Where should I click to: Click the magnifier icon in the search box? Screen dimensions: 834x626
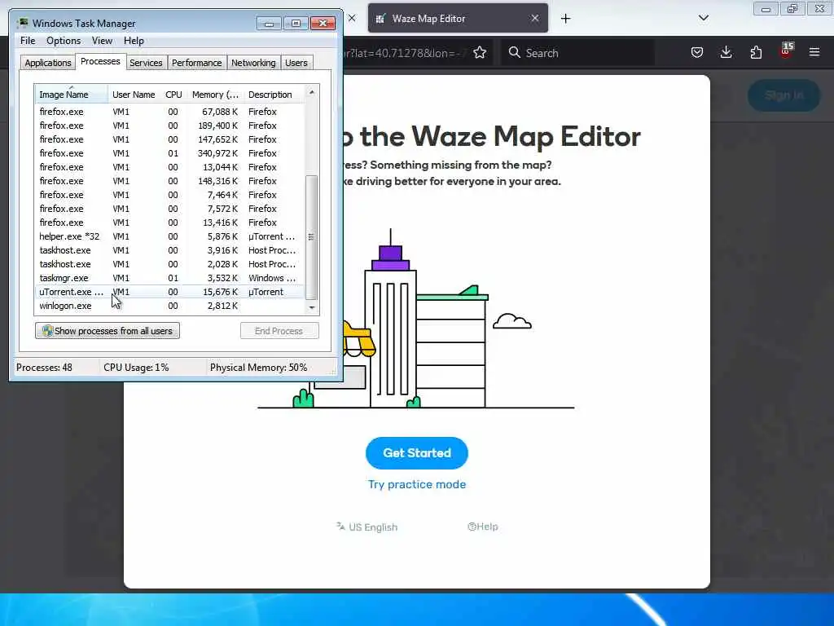pos(515,53)
